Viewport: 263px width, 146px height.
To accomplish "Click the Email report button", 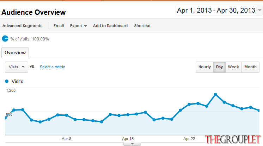I will tap(59, 26).
